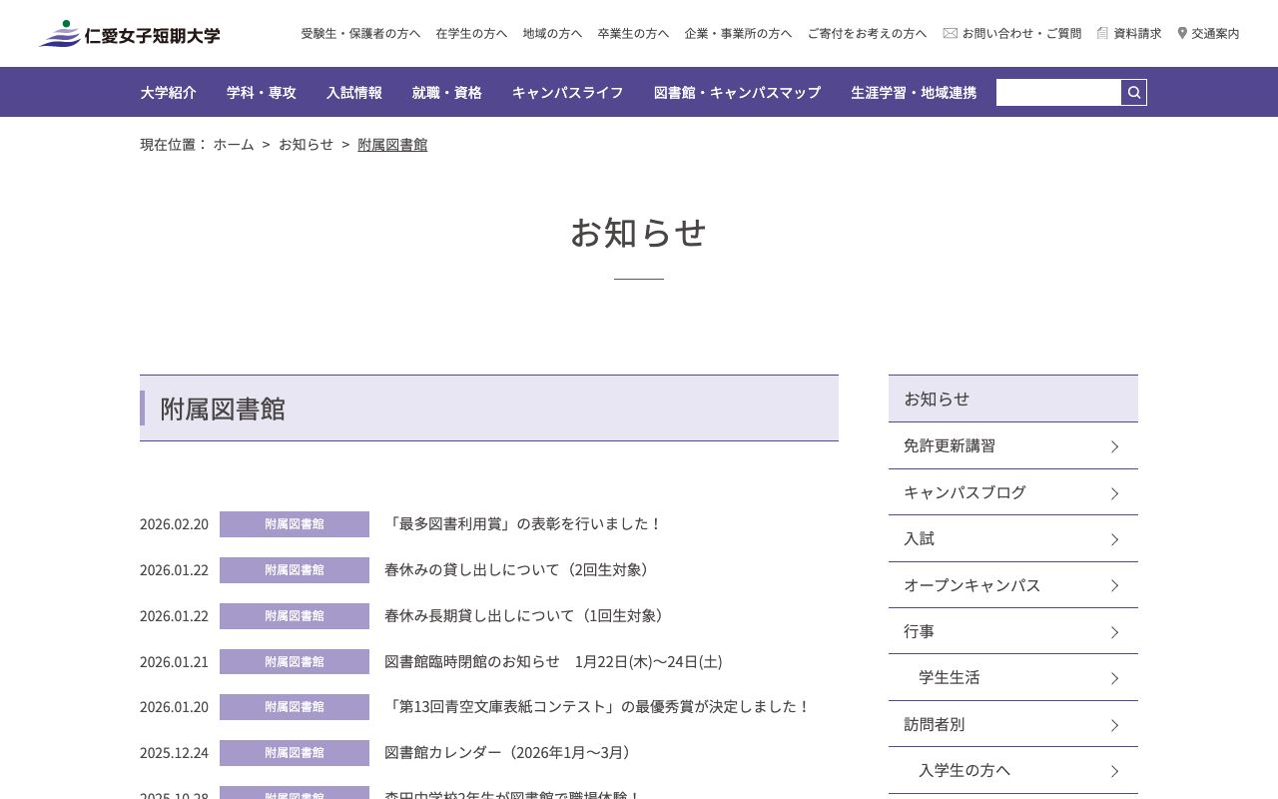Screen dimensions: 1278x799
Task: Click a 附属図書館 category tag
Action: (294, 523)
